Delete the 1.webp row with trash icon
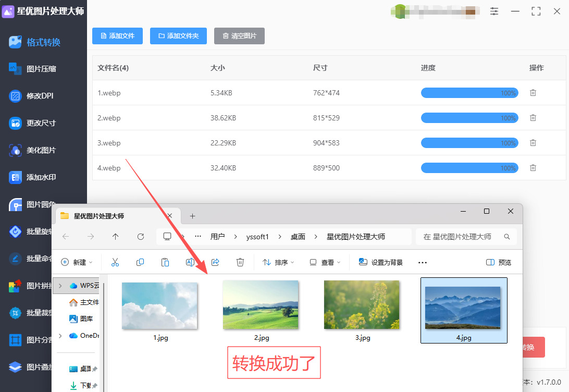 (533, 93)
